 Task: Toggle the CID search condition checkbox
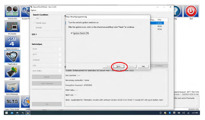[35, 18]
